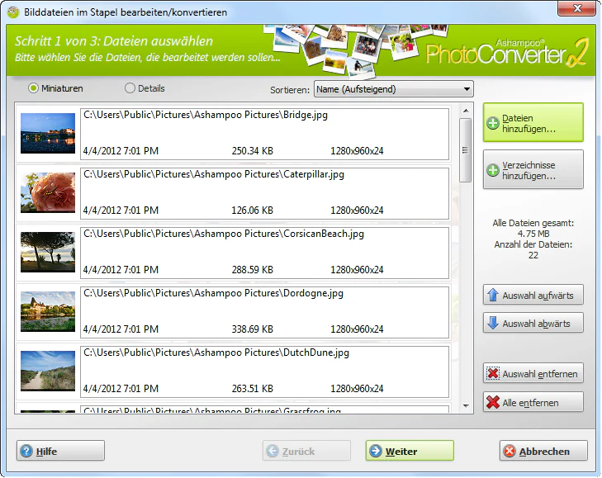Click the 250.34 KB file size
Screen dimensions: 602x478
[252, 151]
